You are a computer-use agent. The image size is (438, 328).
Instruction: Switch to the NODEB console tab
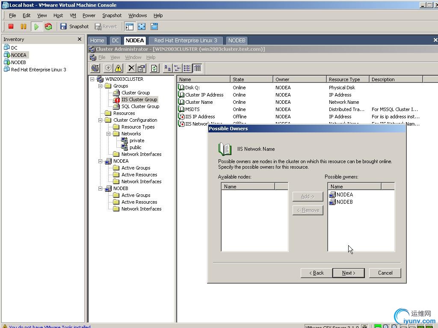[237, 41]
